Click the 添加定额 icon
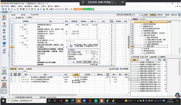The image size is (181, 105). pos(132,57)
